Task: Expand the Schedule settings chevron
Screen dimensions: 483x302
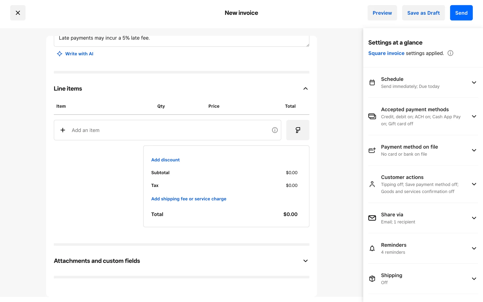Action: click(474, 83)
